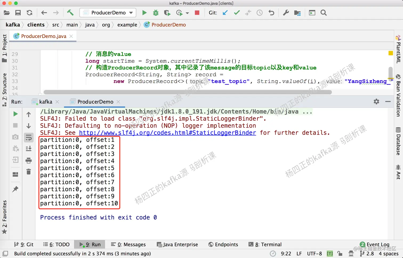
Task: Open the 9: Git tool window
Action: (24, 244)
